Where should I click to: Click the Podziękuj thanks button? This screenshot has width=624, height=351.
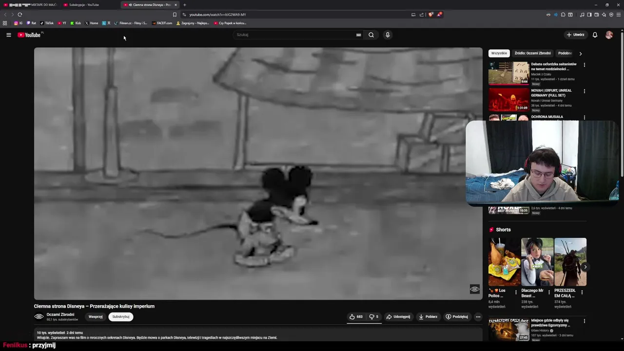click(457, 316)
